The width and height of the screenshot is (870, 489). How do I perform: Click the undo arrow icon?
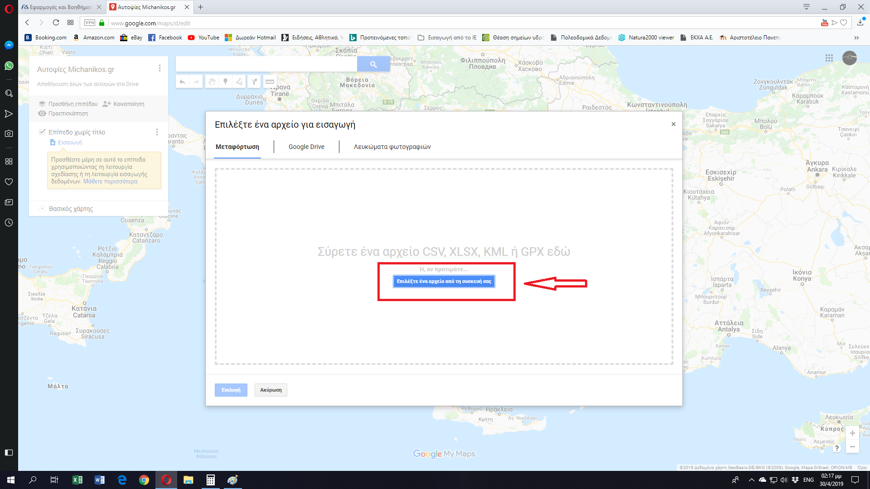[182, 81]
